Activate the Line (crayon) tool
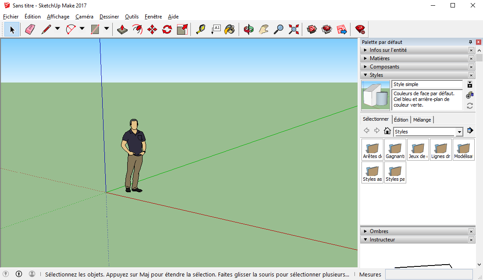The height and width of the screenshot is (280, 483). click(45, 29)
